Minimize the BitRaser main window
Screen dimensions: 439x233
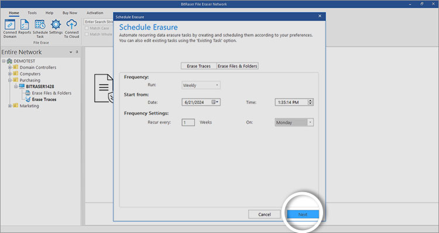tap(410, 4)
